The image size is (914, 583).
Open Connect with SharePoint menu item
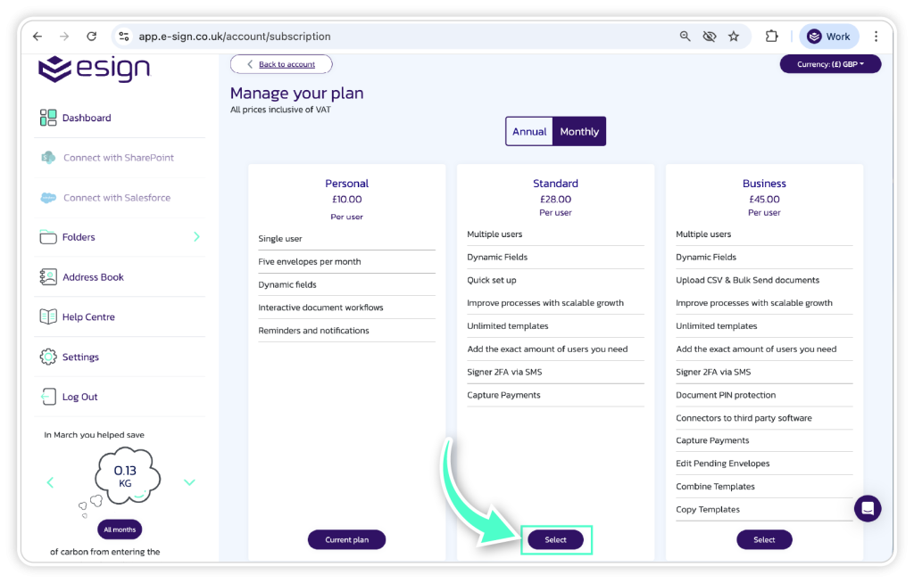click(x=118, y=158)
